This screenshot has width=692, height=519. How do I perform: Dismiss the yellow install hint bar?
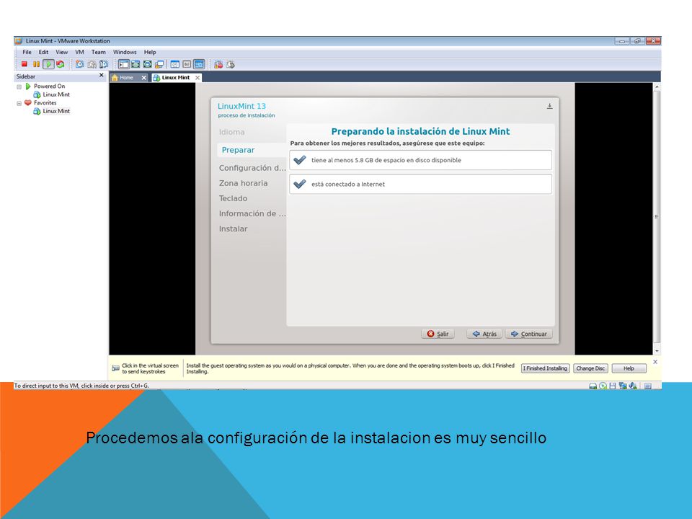point(655,362)
